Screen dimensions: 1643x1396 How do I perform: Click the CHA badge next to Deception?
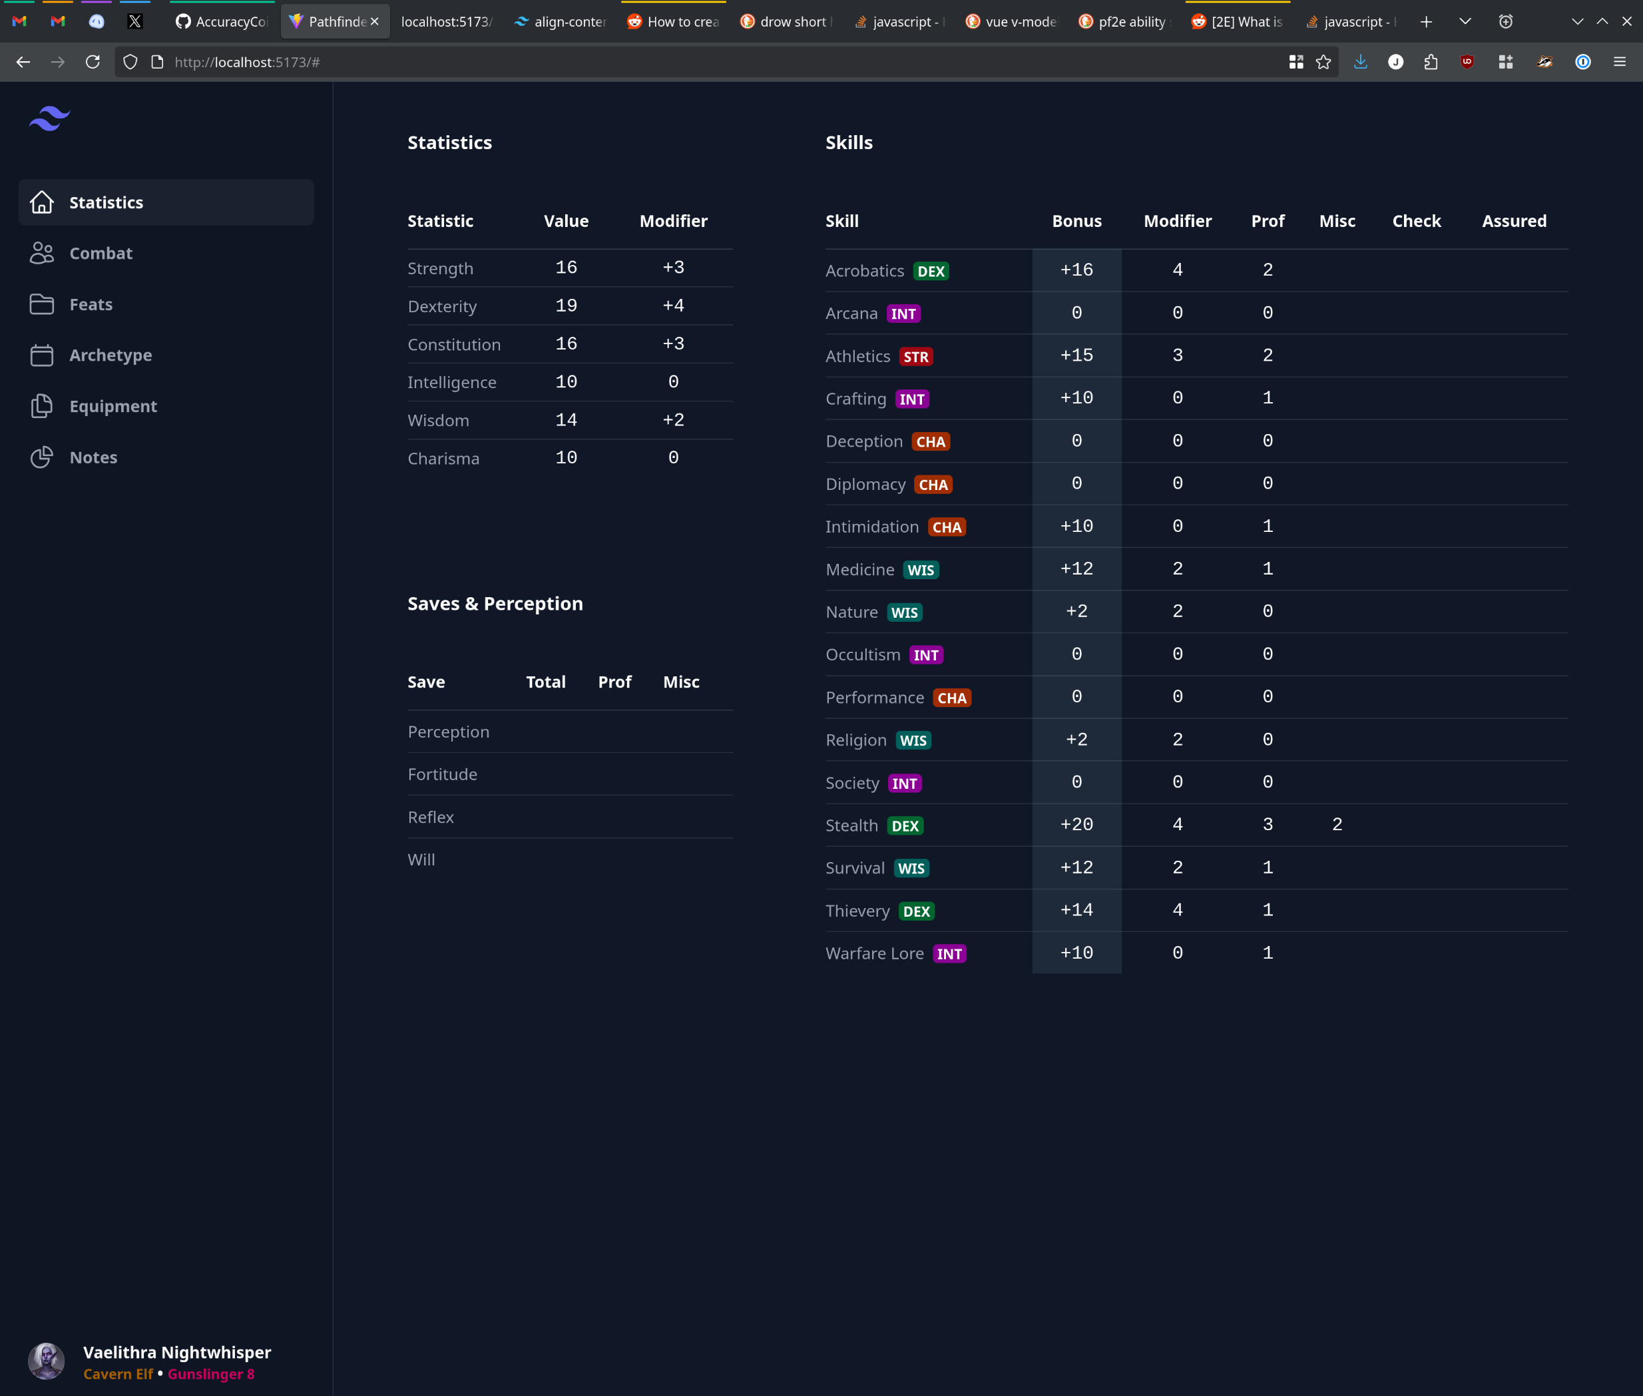tap(931, 441)
